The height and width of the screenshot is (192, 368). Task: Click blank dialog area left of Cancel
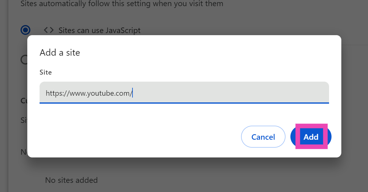click(138, 137)
